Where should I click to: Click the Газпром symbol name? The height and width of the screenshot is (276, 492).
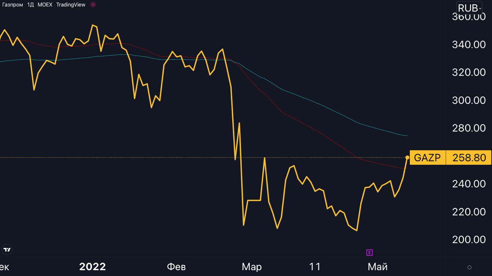13,5
